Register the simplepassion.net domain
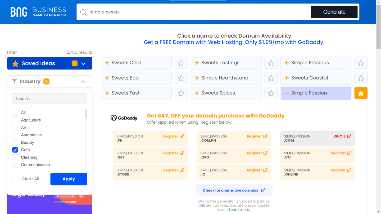Image resolution: width=381 pixels, height=214 pixels. coord(173,153)
